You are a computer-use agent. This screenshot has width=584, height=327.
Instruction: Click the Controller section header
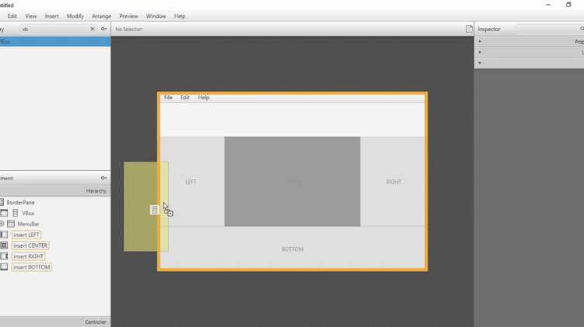pyautogui.click(x=55, y=322)
